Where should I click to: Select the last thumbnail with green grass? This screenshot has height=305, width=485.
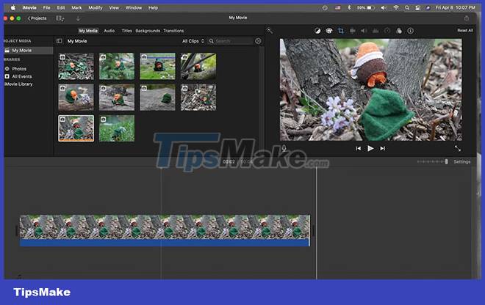coord(117,128)
